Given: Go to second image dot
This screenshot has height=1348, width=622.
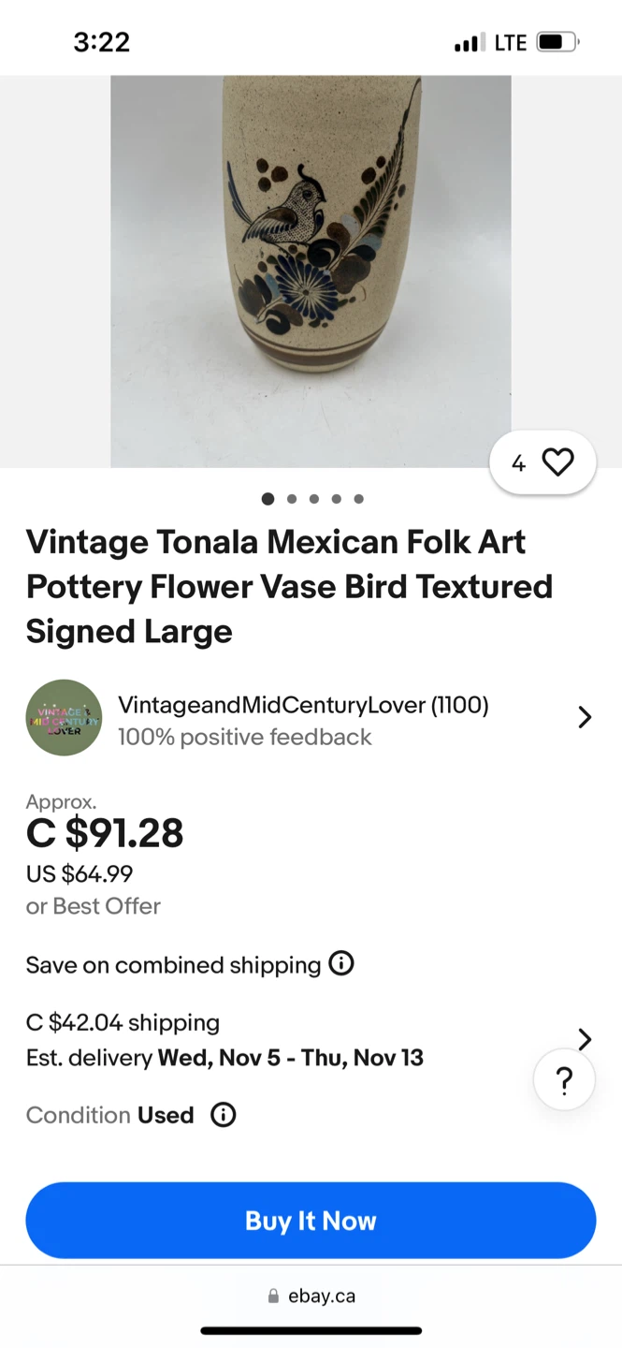Looking at the screenshot, I should [x=292, y=499].
